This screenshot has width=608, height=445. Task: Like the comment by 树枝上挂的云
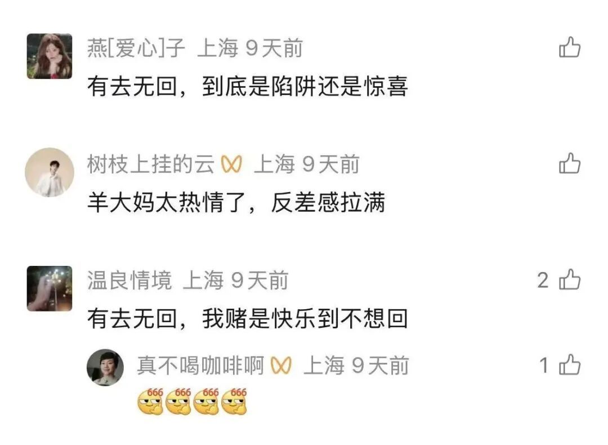pyautogui.click(x=570, y=163)
